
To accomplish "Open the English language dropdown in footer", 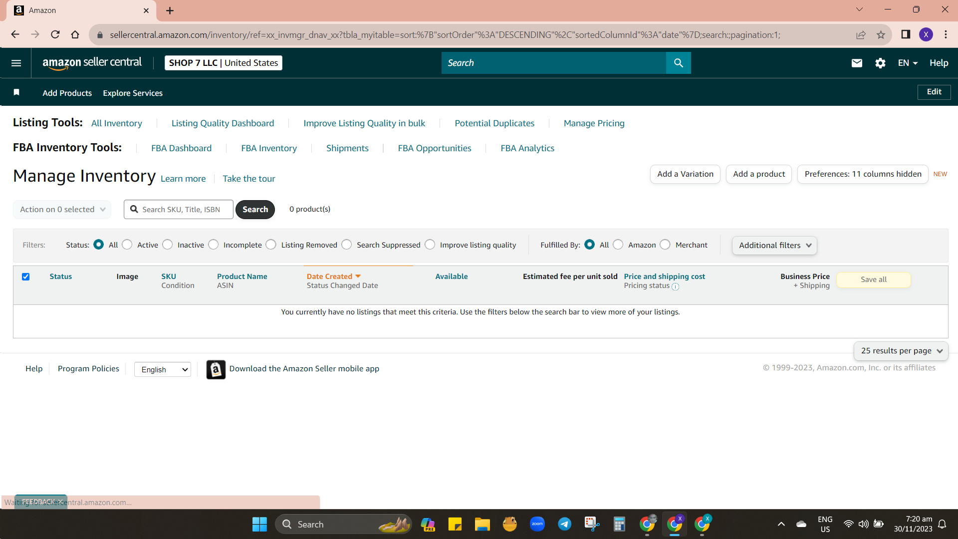I will coord(163,369).
